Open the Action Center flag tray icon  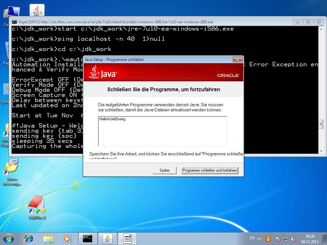(x=278, y=239)
